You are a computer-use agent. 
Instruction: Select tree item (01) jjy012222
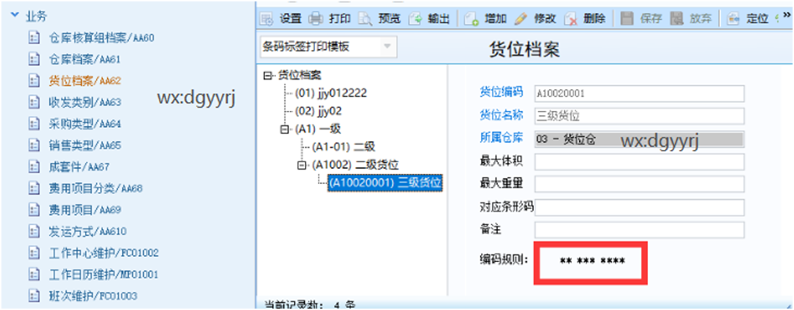[331, 93]
